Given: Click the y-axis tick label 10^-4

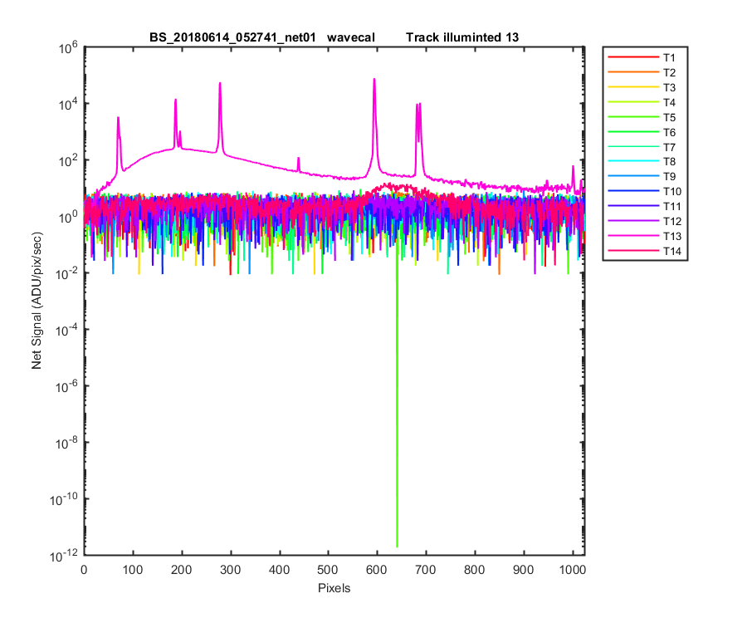Looking at the screenshot, I should [x=66, y=330].
